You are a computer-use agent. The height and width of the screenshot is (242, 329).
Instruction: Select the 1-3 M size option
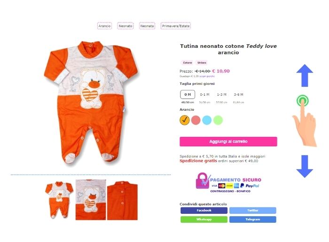click(221, 95)
